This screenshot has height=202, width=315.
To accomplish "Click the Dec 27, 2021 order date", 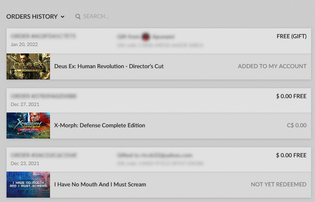I will (25, 104).
